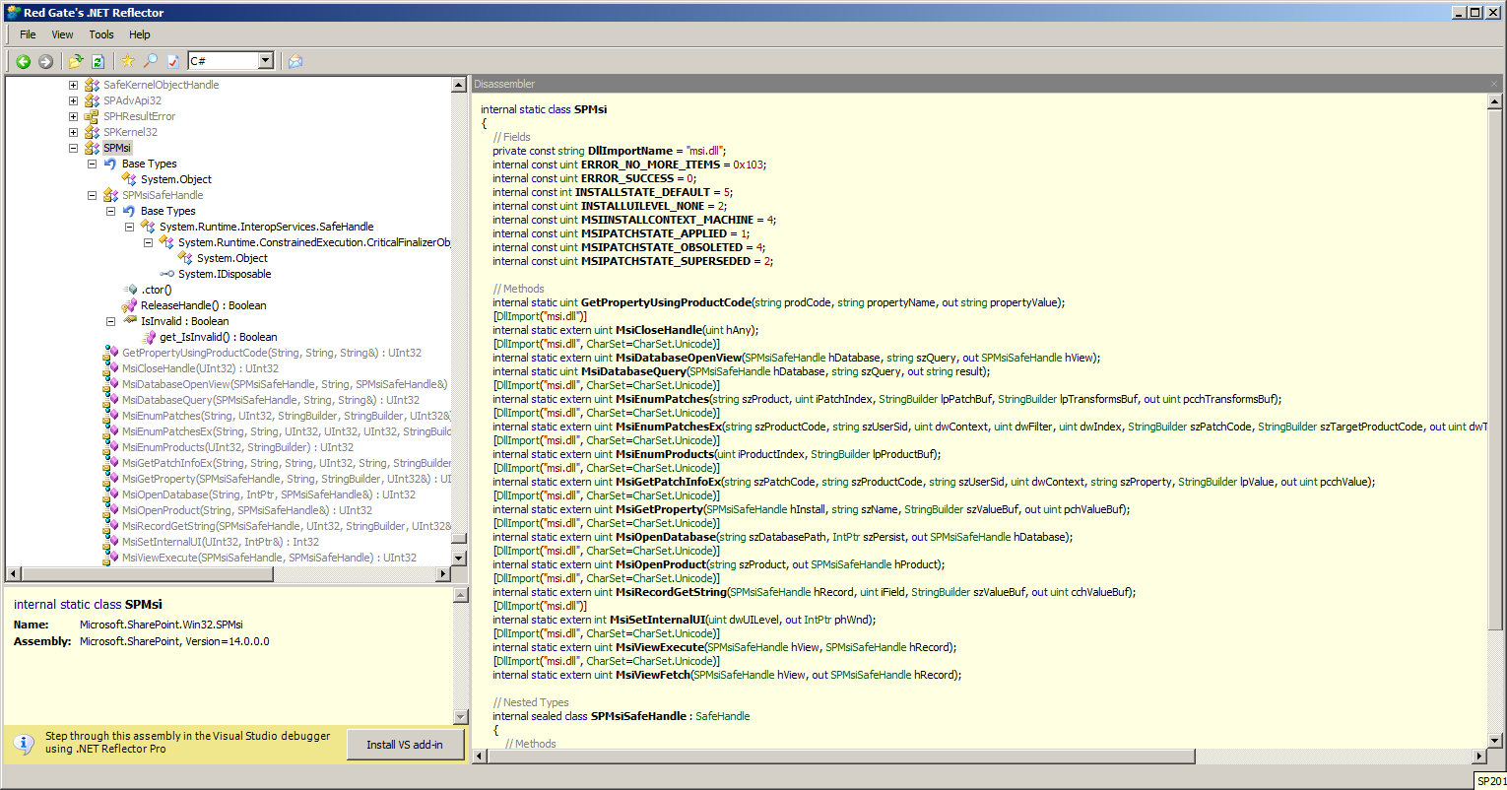Click the magnifying glass Search icon
Screen dimensions: 1507x790
(151, 61)
